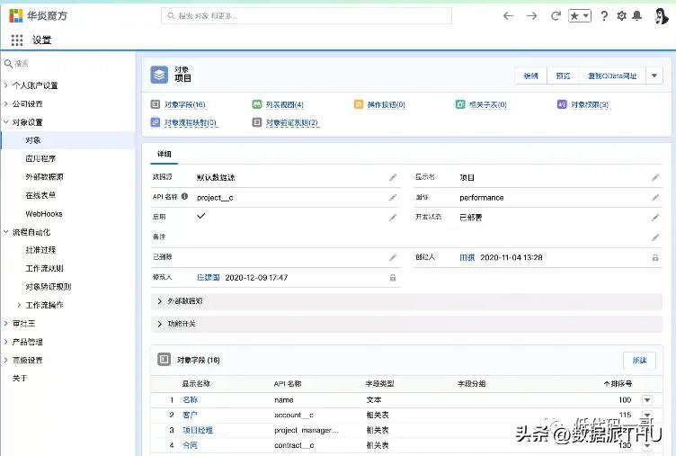Click the 编辑 button
Viewport: 676px width, 456px height.
point(531,76)
